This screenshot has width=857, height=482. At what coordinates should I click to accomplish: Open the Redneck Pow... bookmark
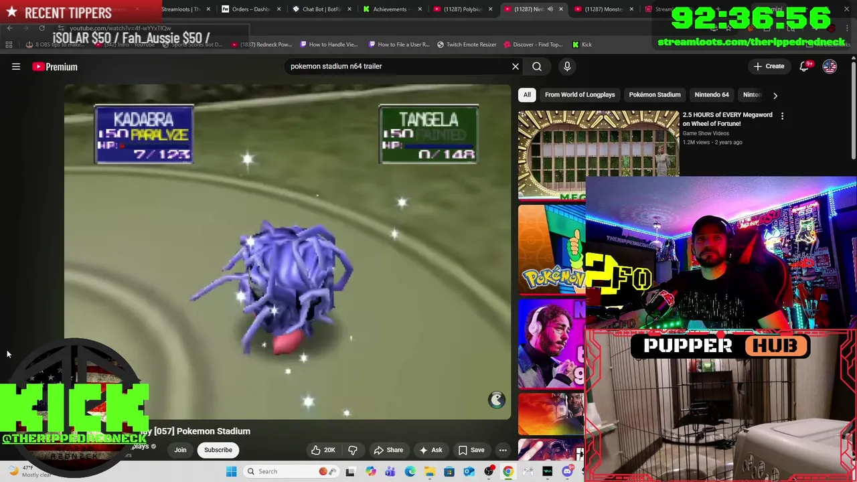point(261,45)
